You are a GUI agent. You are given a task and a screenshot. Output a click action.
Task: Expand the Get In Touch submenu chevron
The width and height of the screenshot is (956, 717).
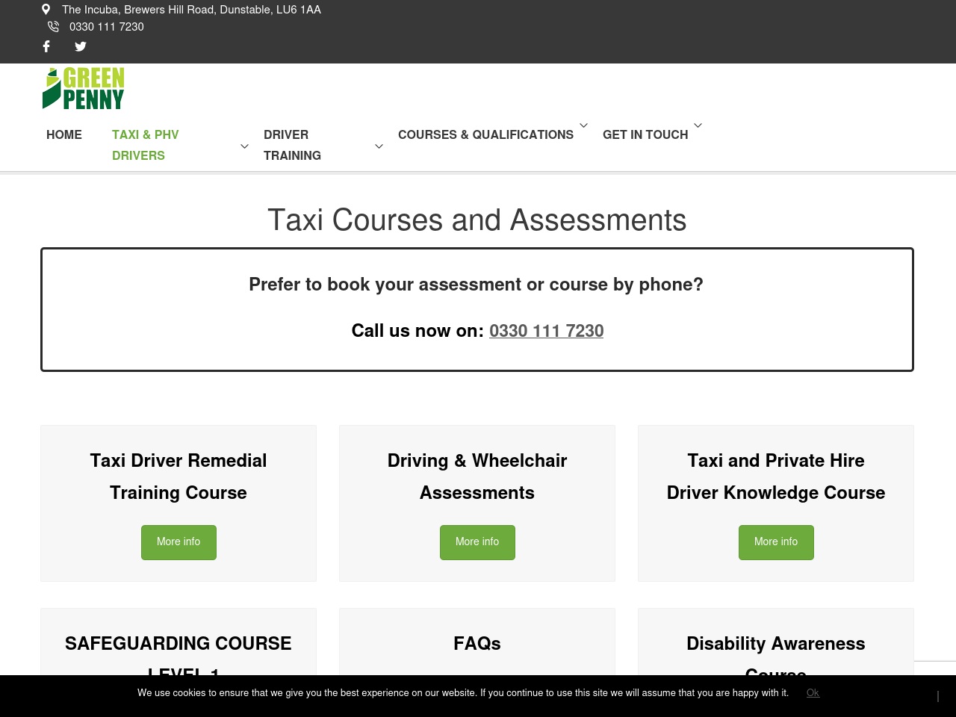click(x=698, y=125)
